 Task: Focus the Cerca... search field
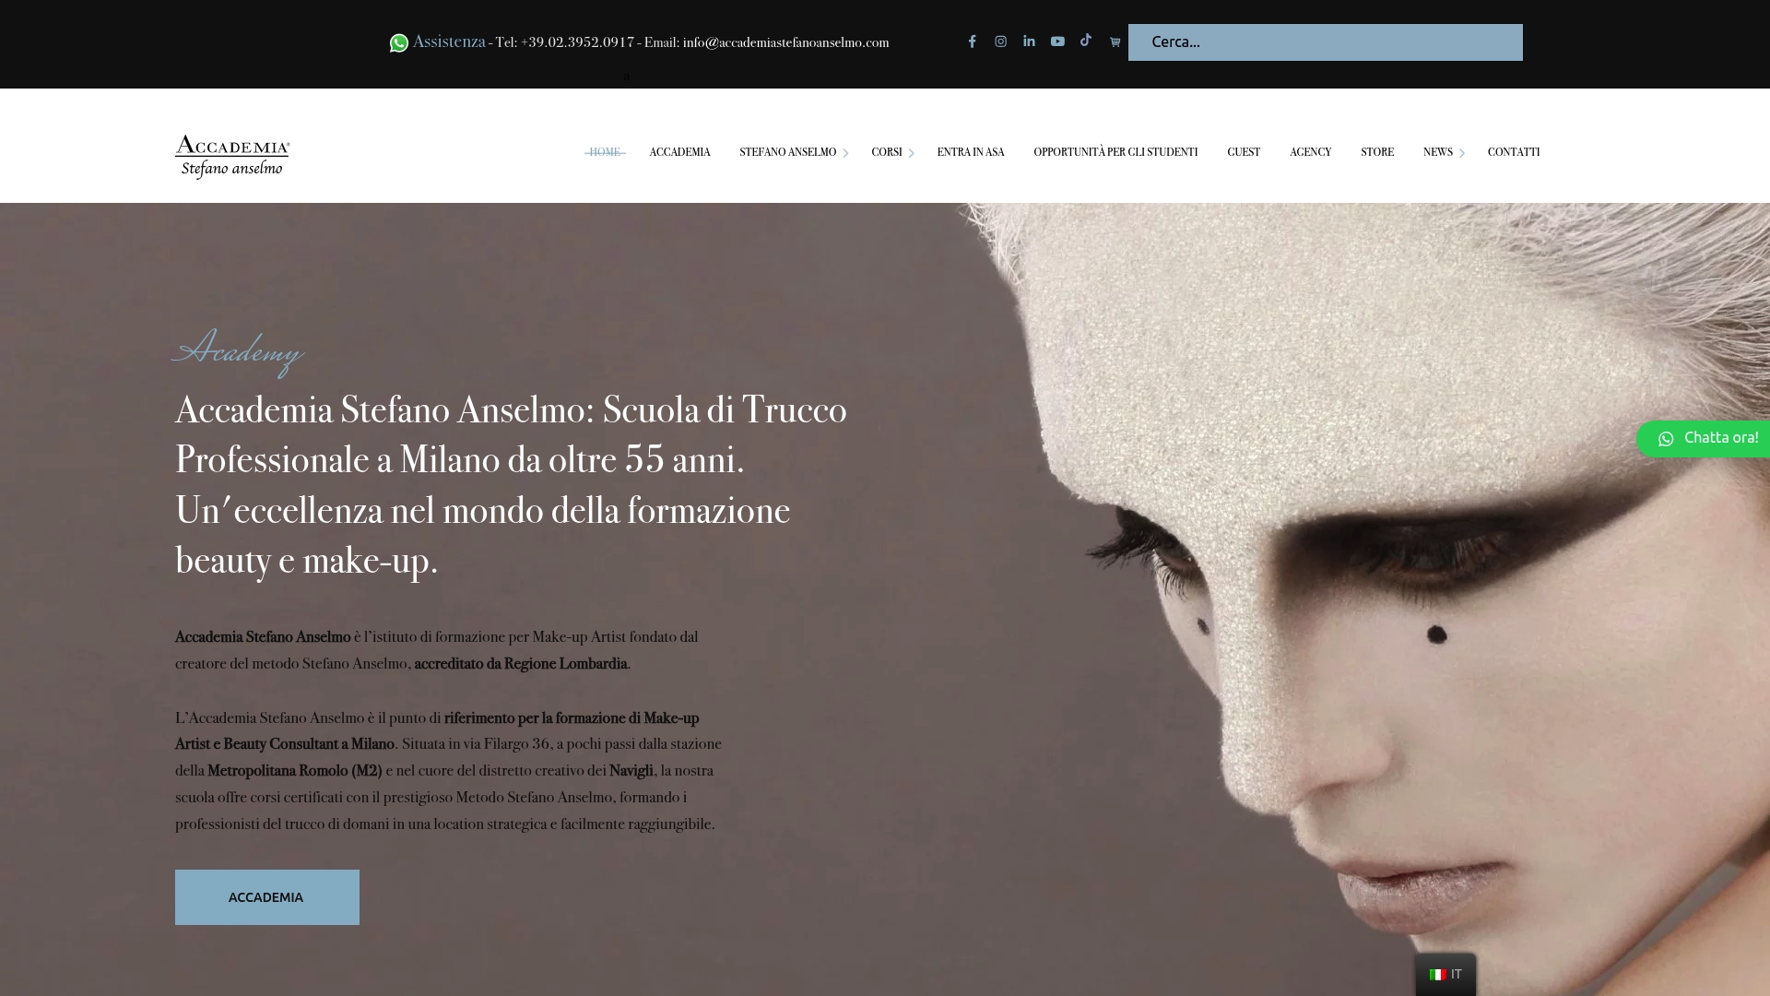click(1325, 42)
